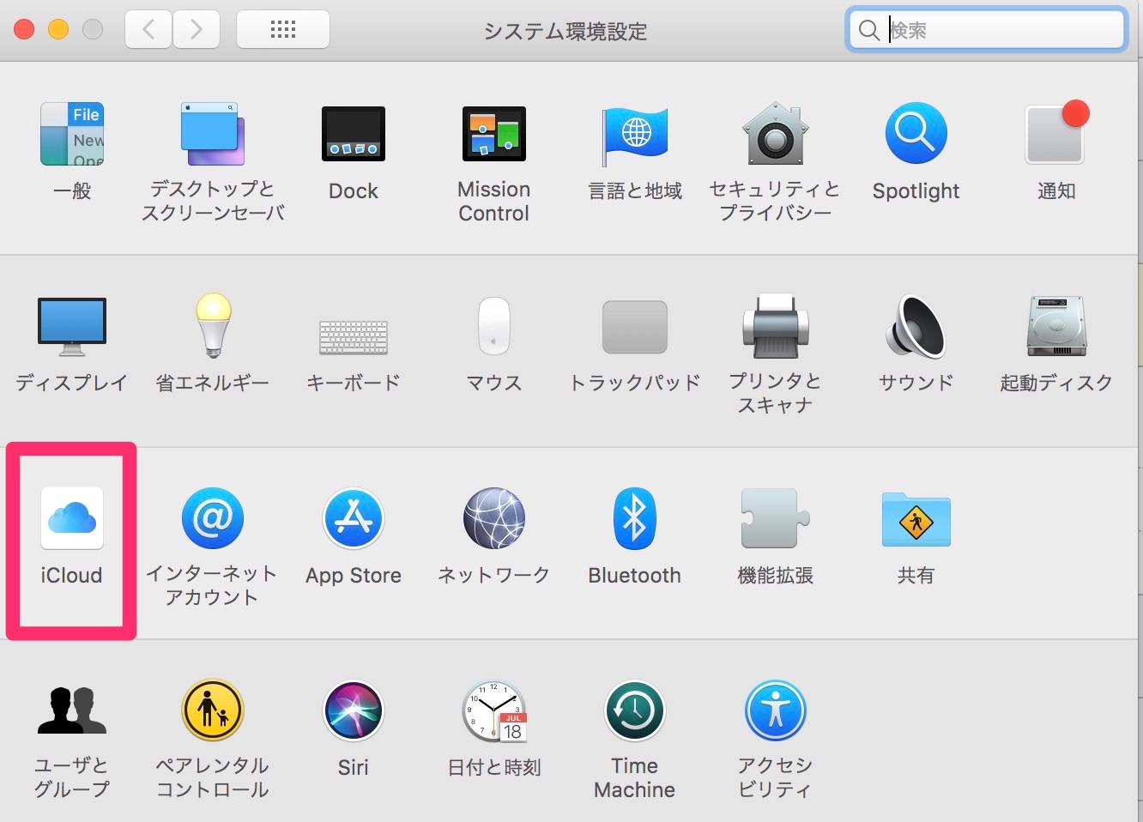Focus the 検索 search field

(987, 30)
